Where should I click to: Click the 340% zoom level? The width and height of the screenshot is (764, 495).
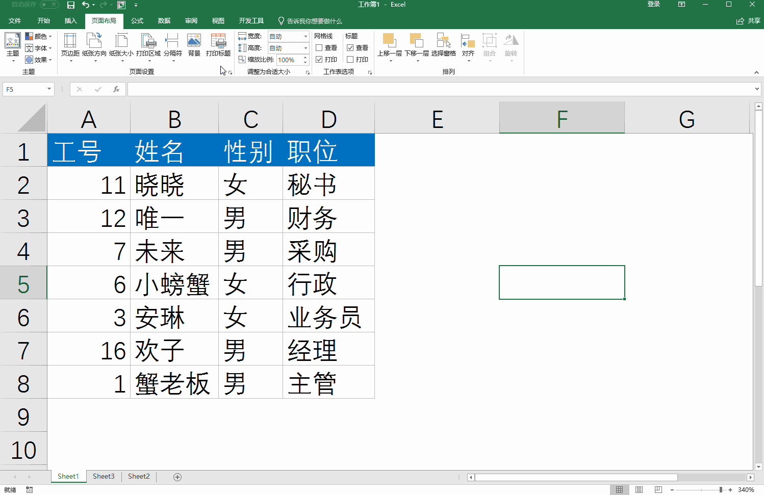point(746,490)
